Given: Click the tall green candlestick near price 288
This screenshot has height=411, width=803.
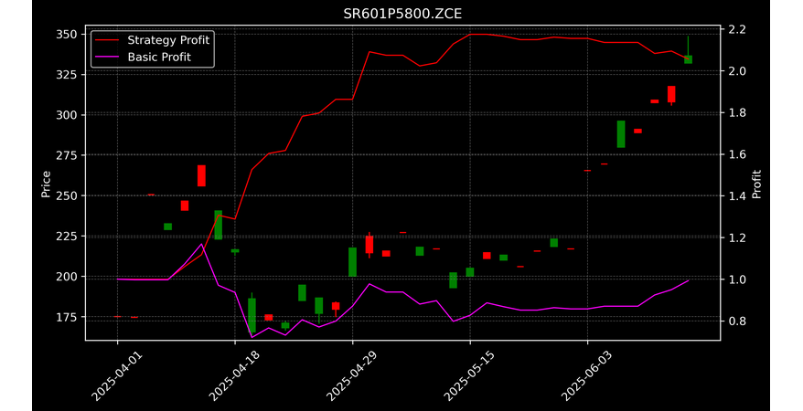Looking at the screenshot, I should [621, 134].
